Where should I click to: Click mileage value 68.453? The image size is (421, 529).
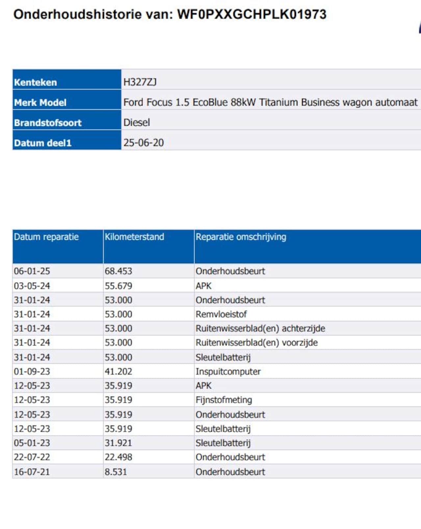click(x=118, y=271)
